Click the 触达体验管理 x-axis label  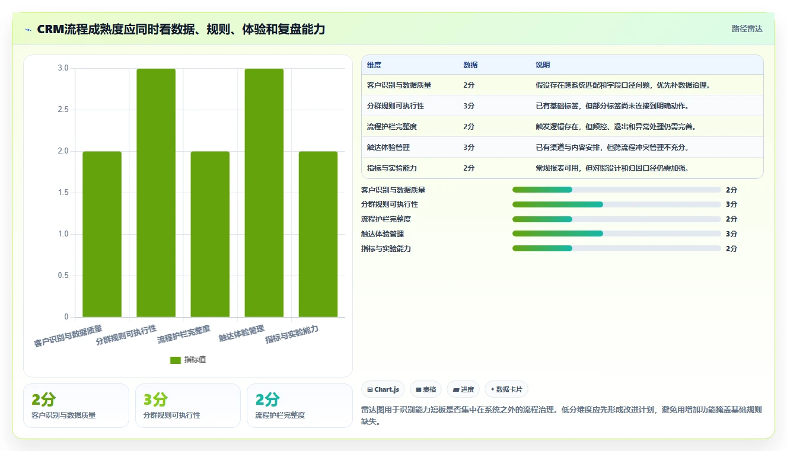241,334
